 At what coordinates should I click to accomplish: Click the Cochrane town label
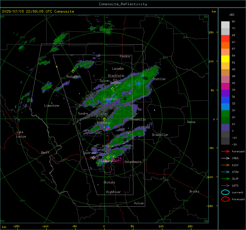point(89,153)
